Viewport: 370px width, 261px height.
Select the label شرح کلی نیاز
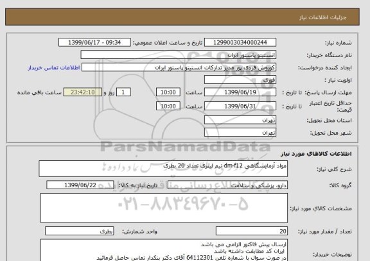point(334,169)
